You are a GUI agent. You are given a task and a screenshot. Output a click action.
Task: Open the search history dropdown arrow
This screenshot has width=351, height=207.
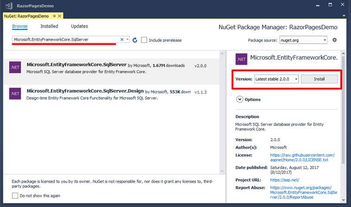pyautogui.click(x=127, y=40)
